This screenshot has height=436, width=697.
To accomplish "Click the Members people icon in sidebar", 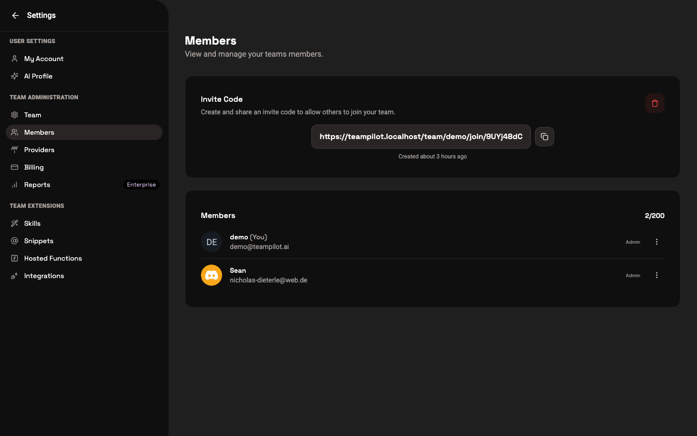I will [x=15, y=132].
